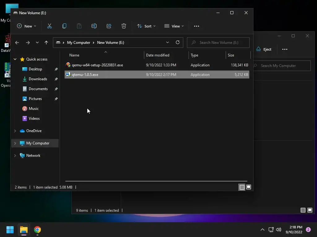Screen dimensions: 317x237
Task: Go up one folder level arrow
Action: pyautogui.click(x=46, y=43)
